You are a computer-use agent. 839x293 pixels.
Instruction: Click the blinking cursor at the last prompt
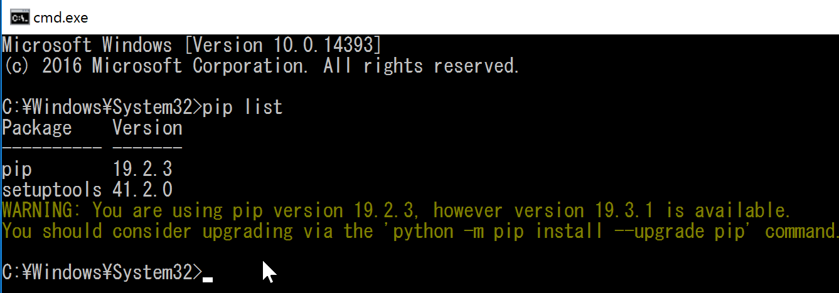coord(208,279)
